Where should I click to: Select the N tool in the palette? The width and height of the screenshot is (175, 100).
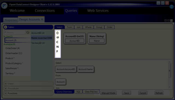click(57, 47)
